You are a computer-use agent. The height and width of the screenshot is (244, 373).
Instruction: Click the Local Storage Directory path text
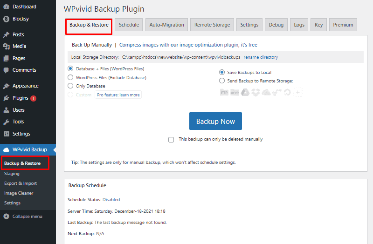181,57
